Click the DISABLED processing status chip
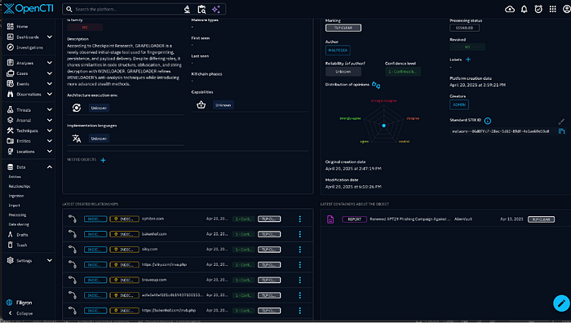The height and width of the screenshot is (323, 571). (x=465, y=28)
